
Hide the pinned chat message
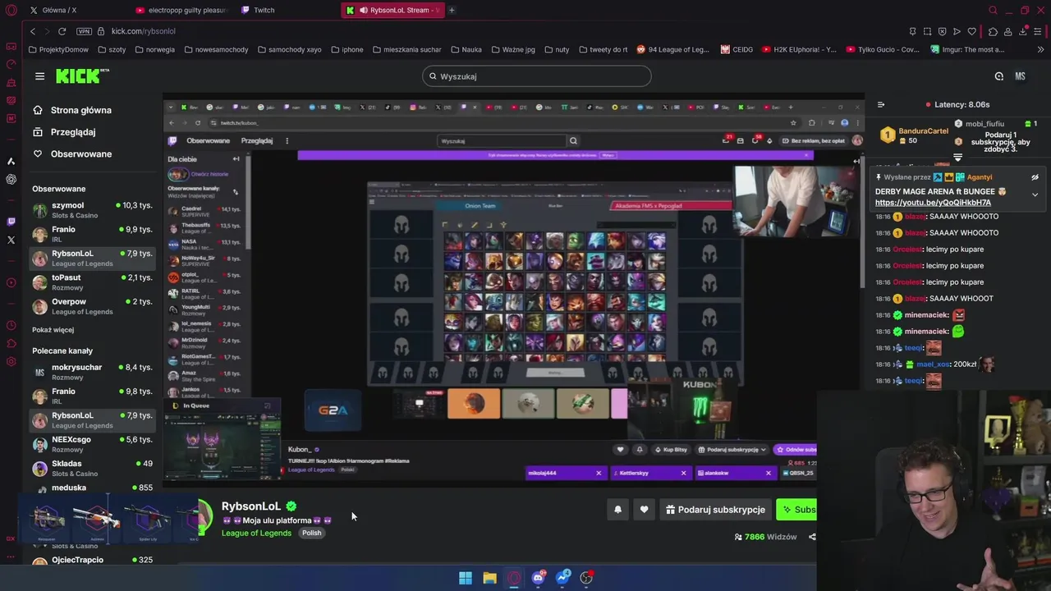pos(1035,177)
